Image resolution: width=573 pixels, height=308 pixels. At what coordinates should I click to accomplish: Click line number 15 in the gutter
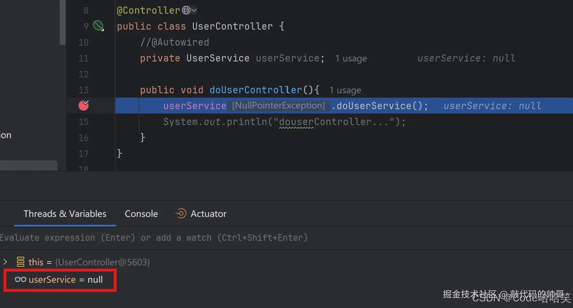(84, 122)
